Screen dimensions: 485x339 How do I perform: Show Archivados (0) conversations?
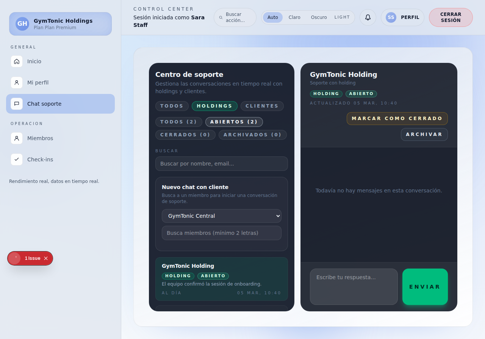pos(252,135)
